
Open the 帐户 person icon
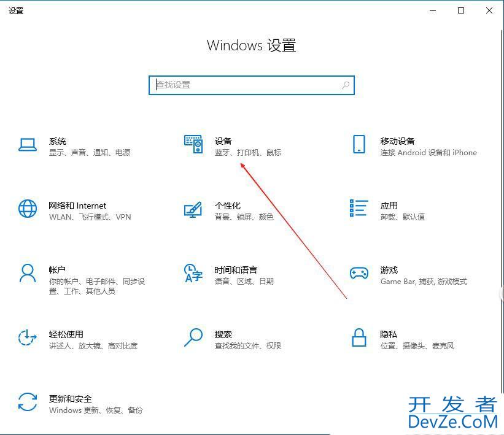coord(28,273)
